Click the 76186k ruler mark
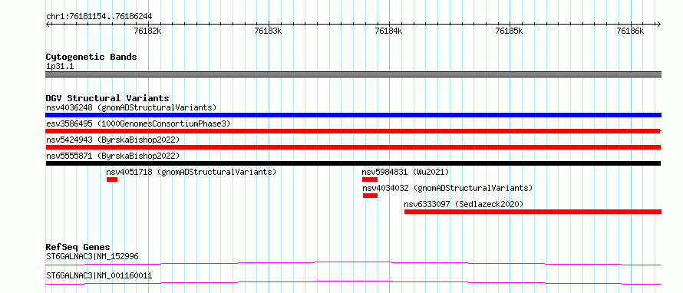 tap(630, 31)
